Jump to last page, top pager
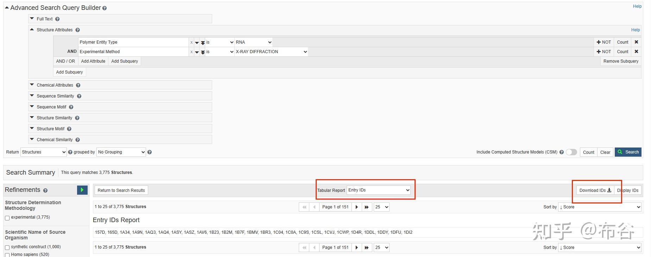 pos(366,207)
